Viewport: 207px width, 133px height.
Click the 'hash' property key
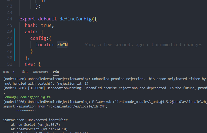coord(30,25)
